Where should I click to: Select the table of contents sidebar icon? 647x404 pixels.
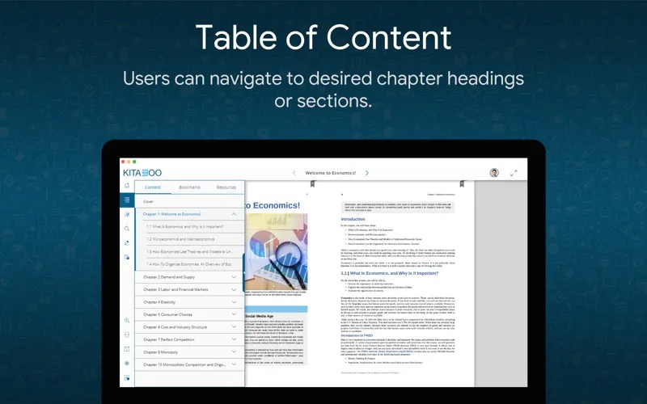127,200
